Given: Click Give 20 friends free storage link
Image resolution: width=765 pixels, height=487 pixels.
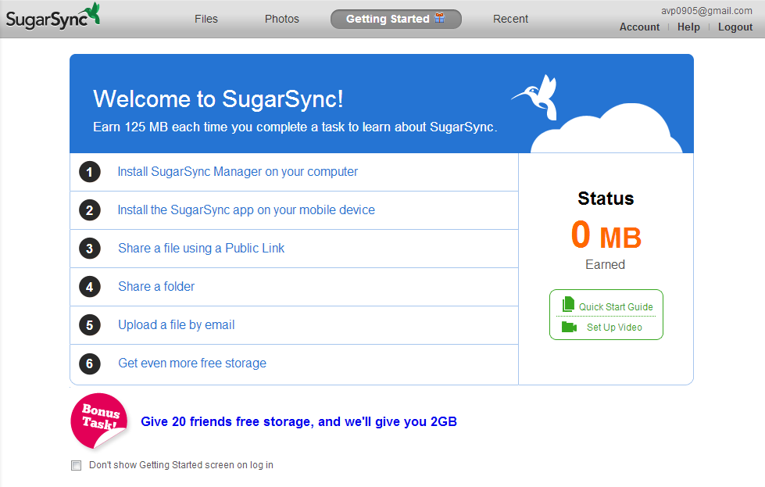Looking at the screenshot, I should point(298,421).
